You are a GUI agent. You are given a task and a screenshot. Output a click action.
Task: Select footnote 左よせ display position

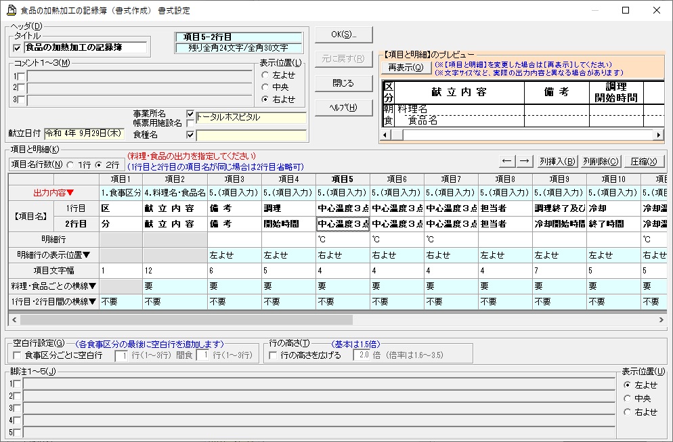tap(628, 385)
